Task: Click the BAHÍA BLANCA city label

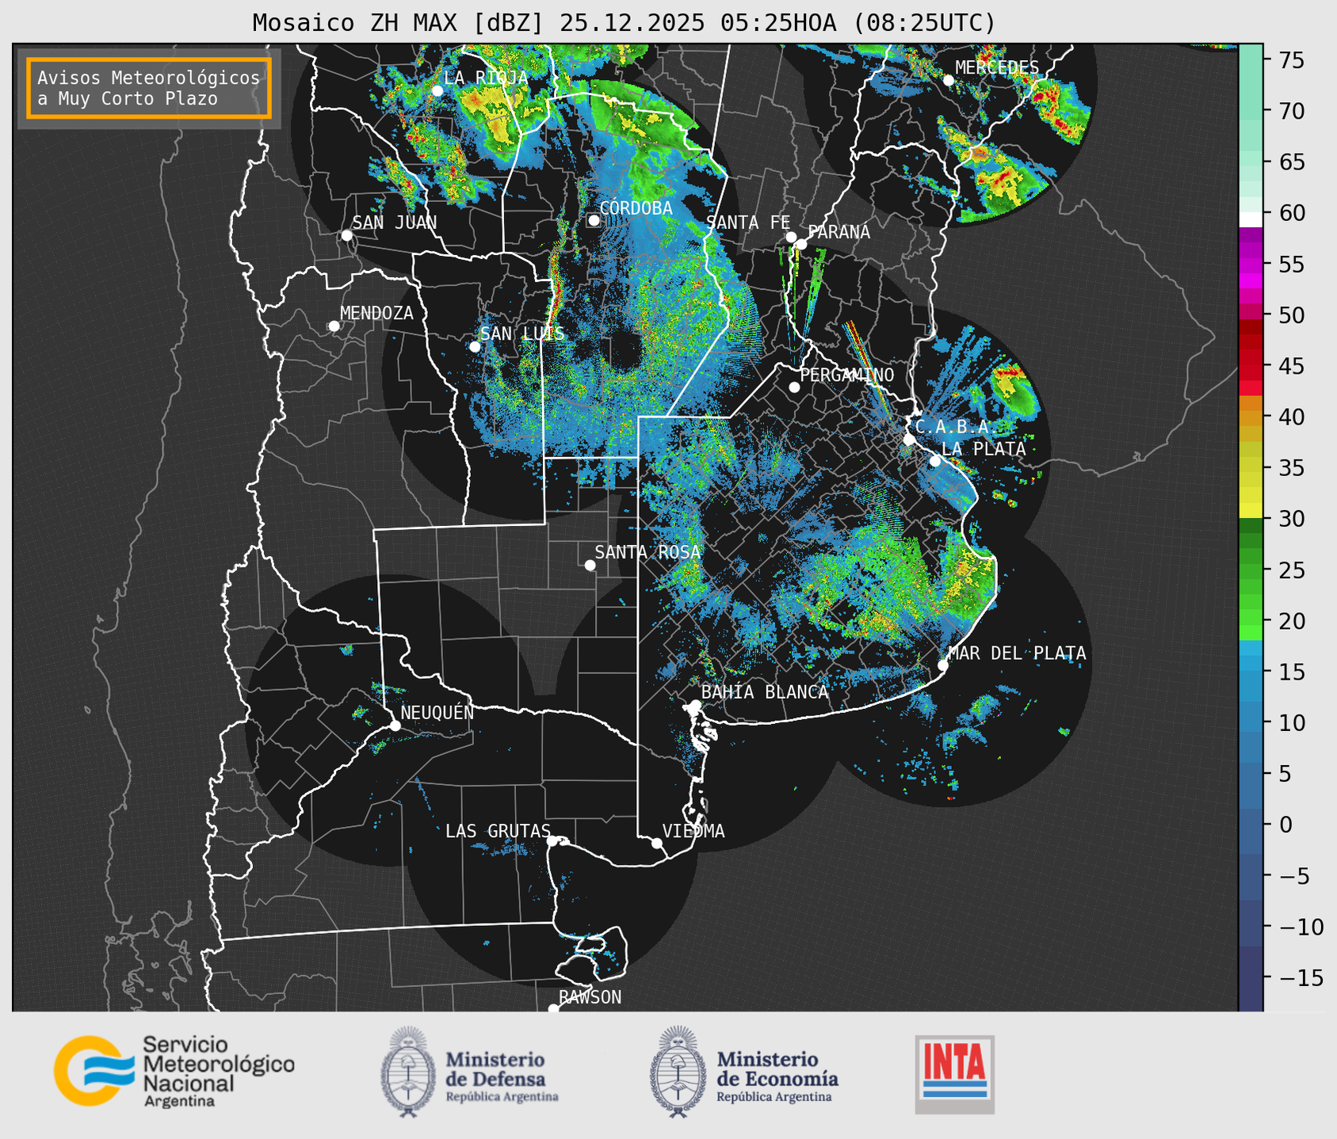Action: tap(765, 691)
